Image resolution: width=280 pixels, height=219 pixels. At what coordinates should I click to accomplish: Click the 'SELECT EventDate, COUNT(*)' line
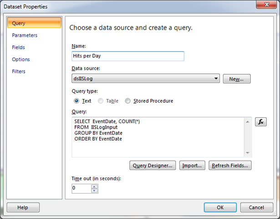(x=107, y=121)
